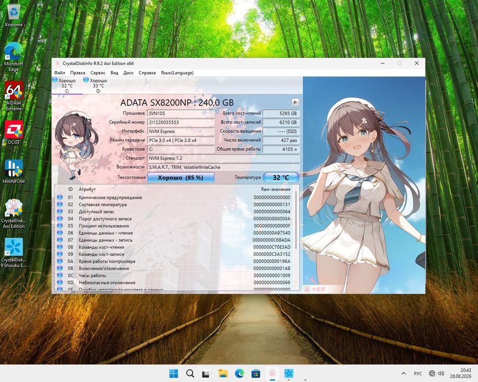This screenshot has height=382, width=478.
Task: Select the blue Shizuku Edition taskbar icon
Action: point(288,373)
